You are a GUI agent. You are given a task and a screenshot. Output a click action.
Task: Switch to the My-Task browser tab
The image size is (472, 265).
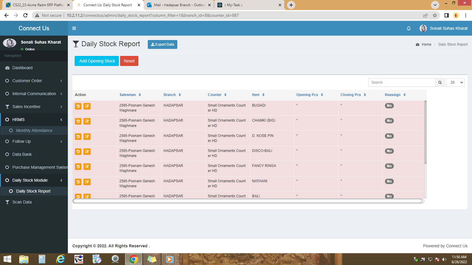[x=249, y=5]
